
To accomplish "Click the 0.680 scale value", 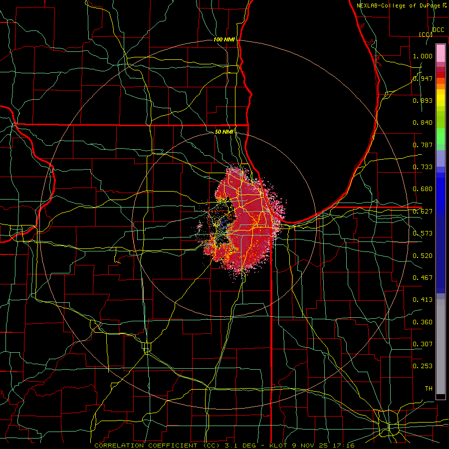I will pyautogui.click(x=423, y=189).
